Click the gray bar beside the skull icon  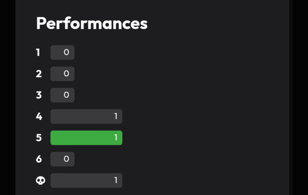[x=86, y=181]
